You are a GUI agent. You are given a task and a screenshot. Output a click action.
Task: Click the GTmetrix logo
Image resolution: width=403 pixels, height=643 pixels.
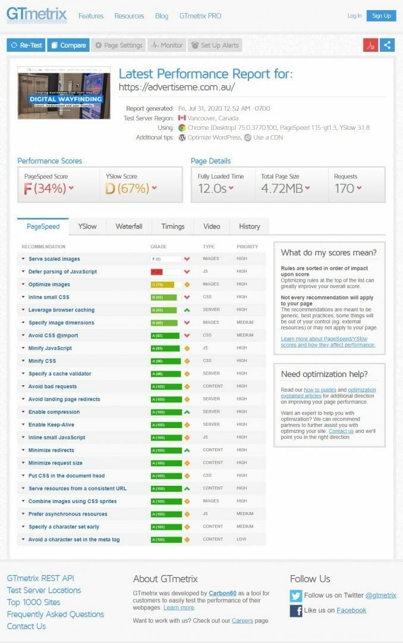pos(37,15)
